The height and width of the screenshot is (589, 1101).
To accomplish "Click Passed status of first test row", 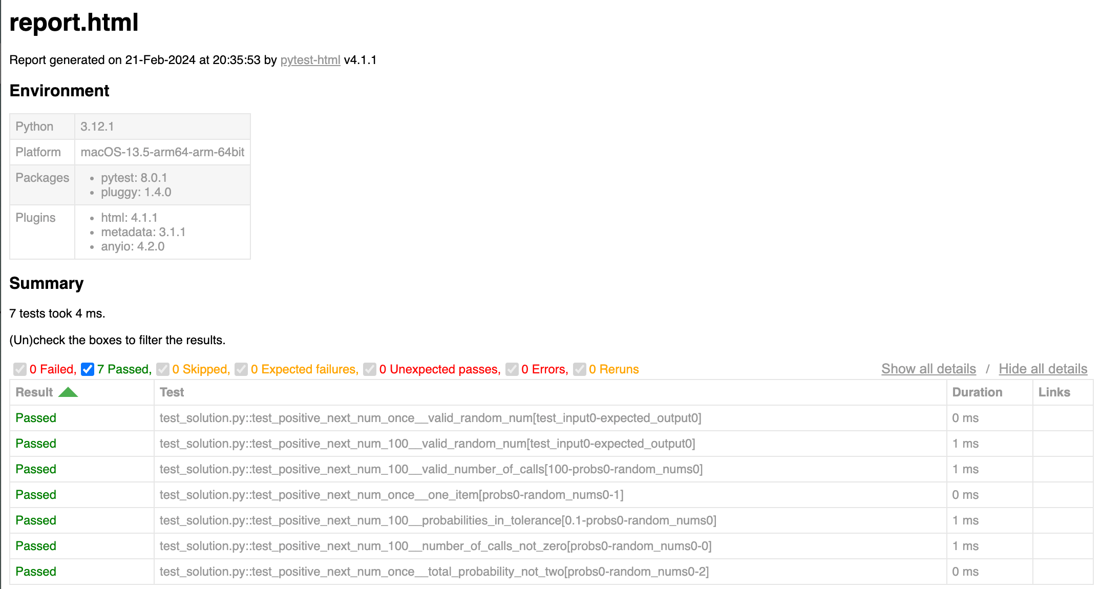I will click(36, 418).
